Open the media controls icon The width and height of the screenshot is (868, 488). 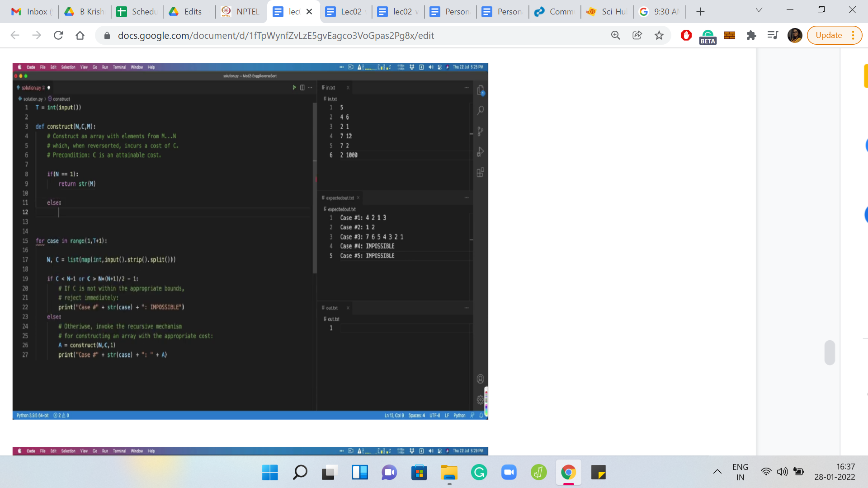click(773, 35)
